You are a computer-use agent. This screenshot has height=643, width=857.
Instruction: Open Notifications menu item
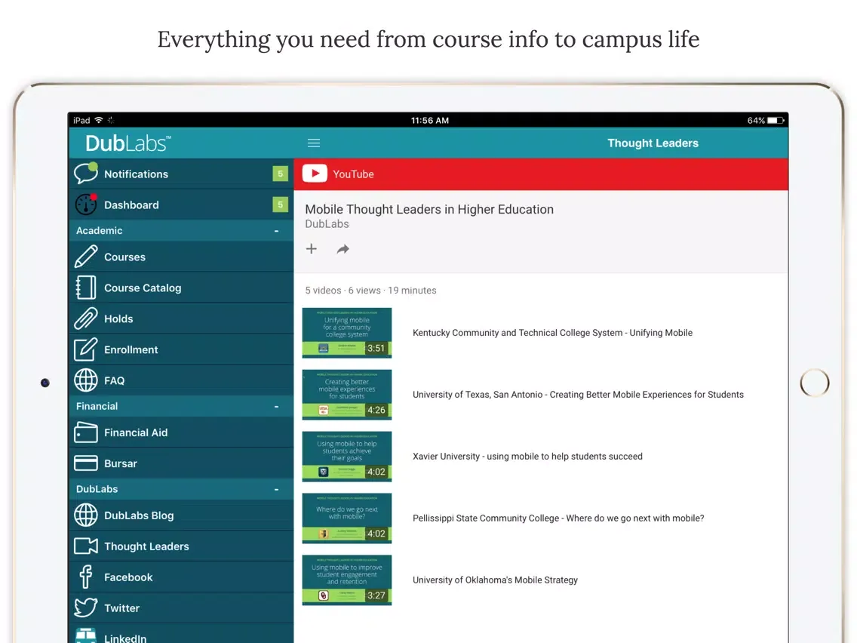point(182,174)
